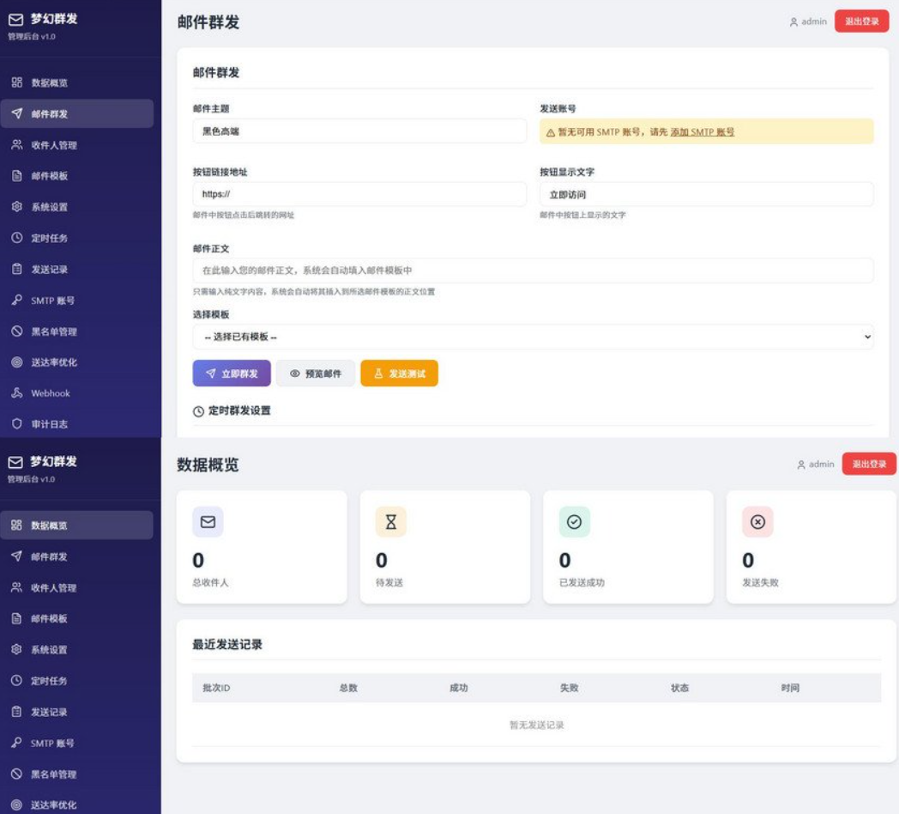The width and height of the screenshot is (899, 814).
Task: Click the 收件人管理 people icon in the 数据概览 page sidebar
Action: pos(16,586)
